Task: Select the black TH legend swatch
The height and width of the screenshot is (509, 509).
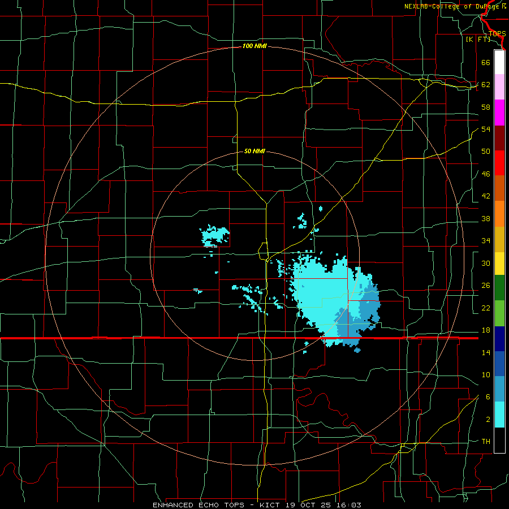Action: click(x=499, y=440)
